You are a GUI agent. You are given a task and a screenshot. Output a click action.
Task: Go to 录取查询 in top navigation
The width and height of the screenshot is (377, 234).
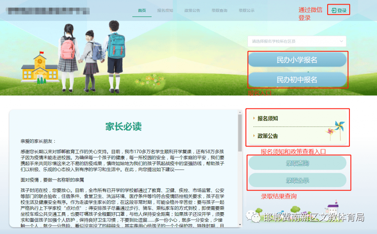(219, 10)
